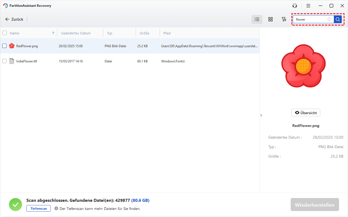Check the RedFlower.png checkbox
Screen dimensions: 348x217
(4, 46)
